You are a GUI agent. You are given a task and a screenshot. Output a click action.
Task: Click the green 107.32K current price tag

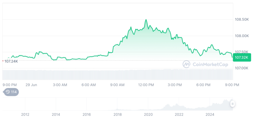pyautogui.click(x=242, y=57)
